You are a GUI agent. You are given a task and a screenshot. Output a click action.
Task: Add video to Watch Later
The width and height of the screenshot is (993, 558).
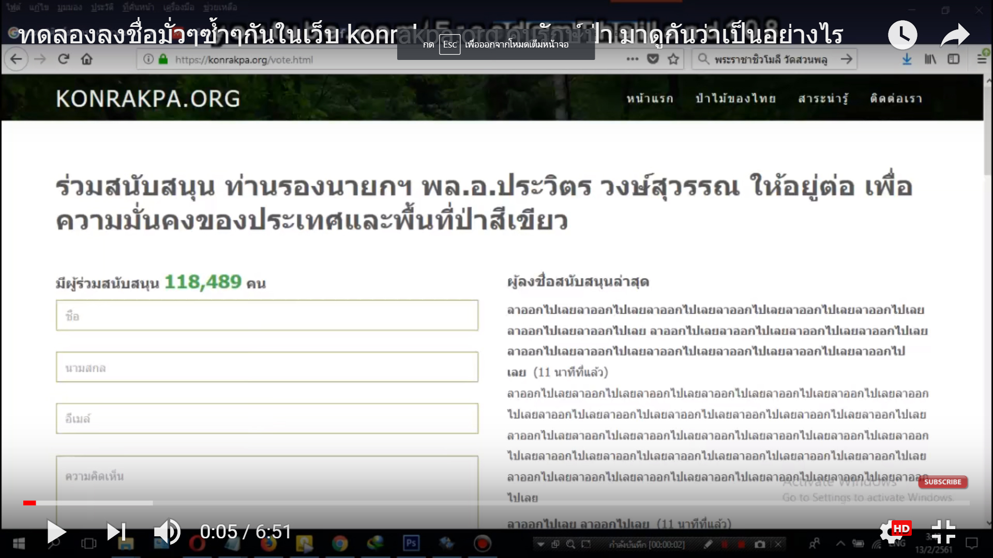902,35
